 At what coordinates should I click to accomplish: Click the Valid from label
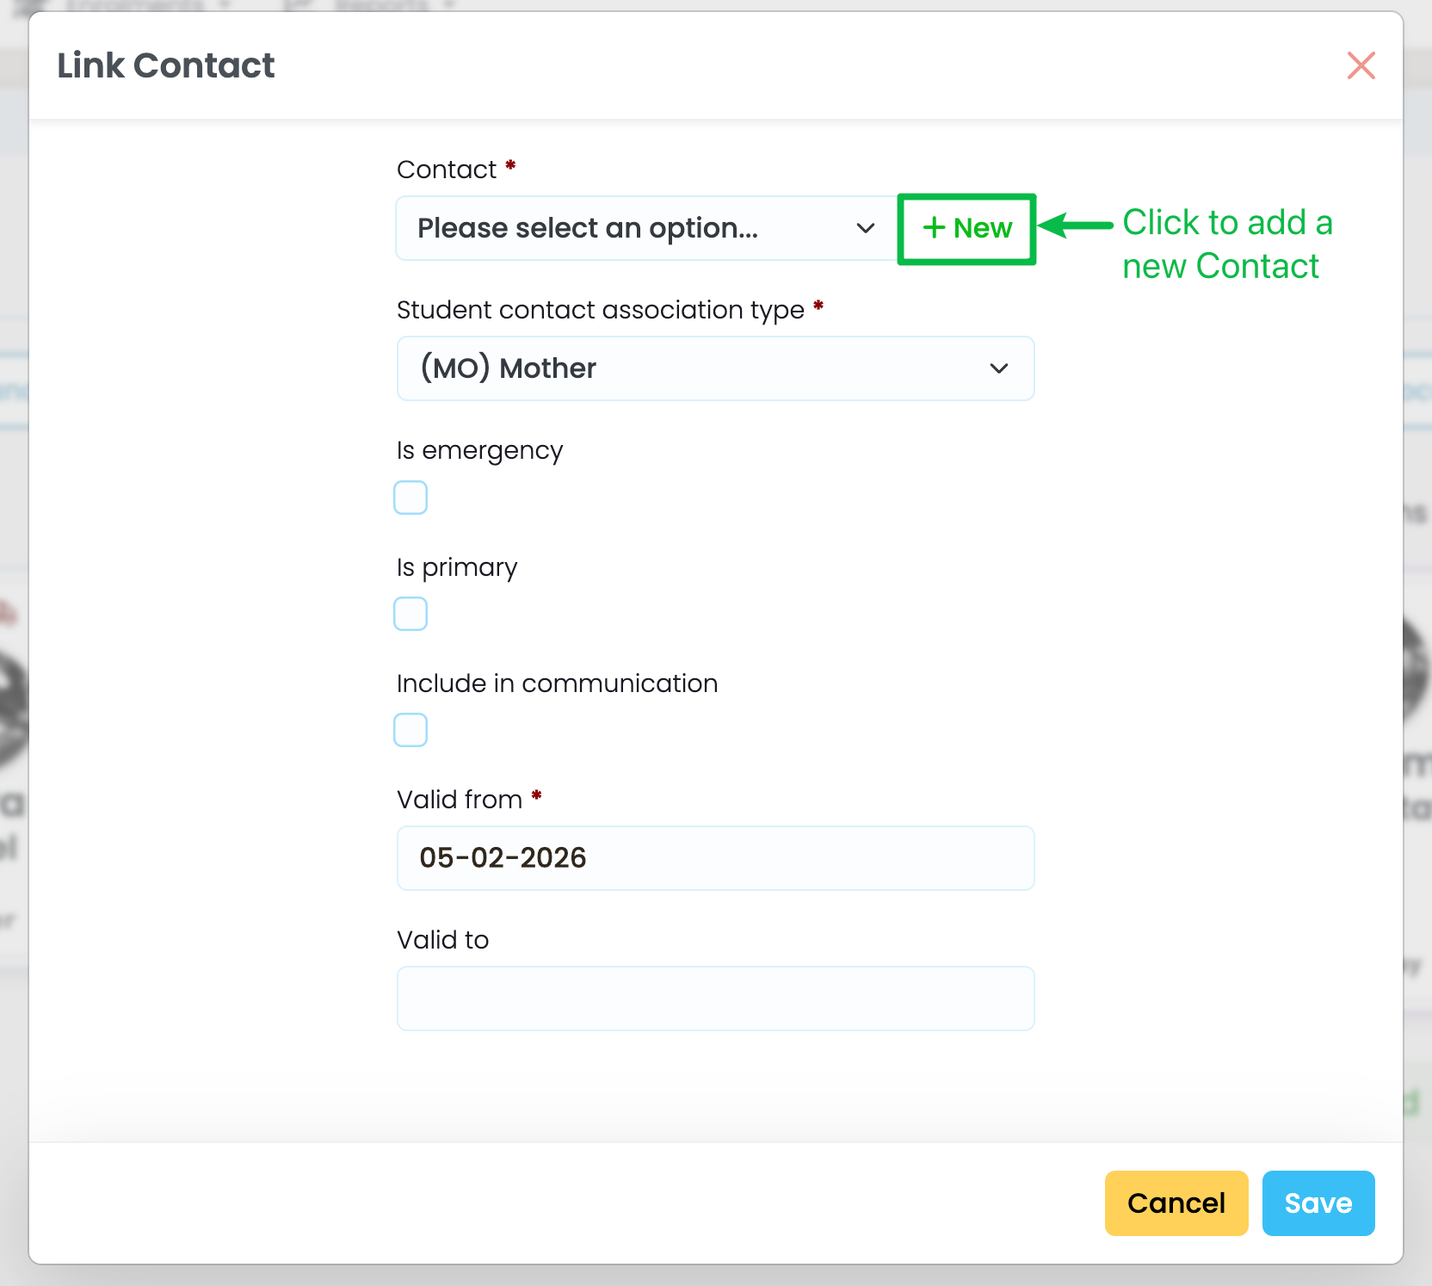point(460,800)
